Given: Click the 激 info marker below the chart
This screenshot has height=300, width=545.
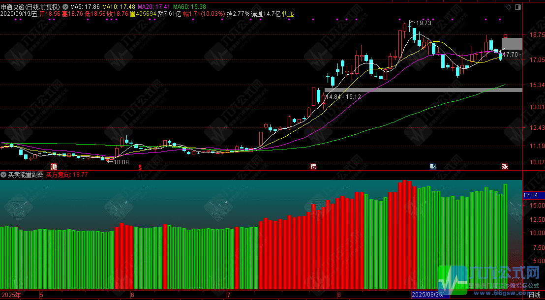Looking at the screenshot, I should (x=53, y=167).
